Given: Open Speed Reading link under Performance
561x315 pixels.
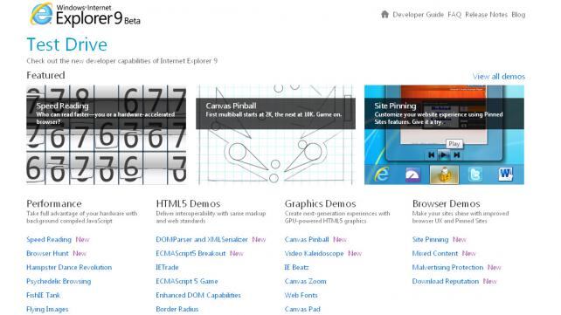Looking at the screenshot, I should tap(49, 240).
